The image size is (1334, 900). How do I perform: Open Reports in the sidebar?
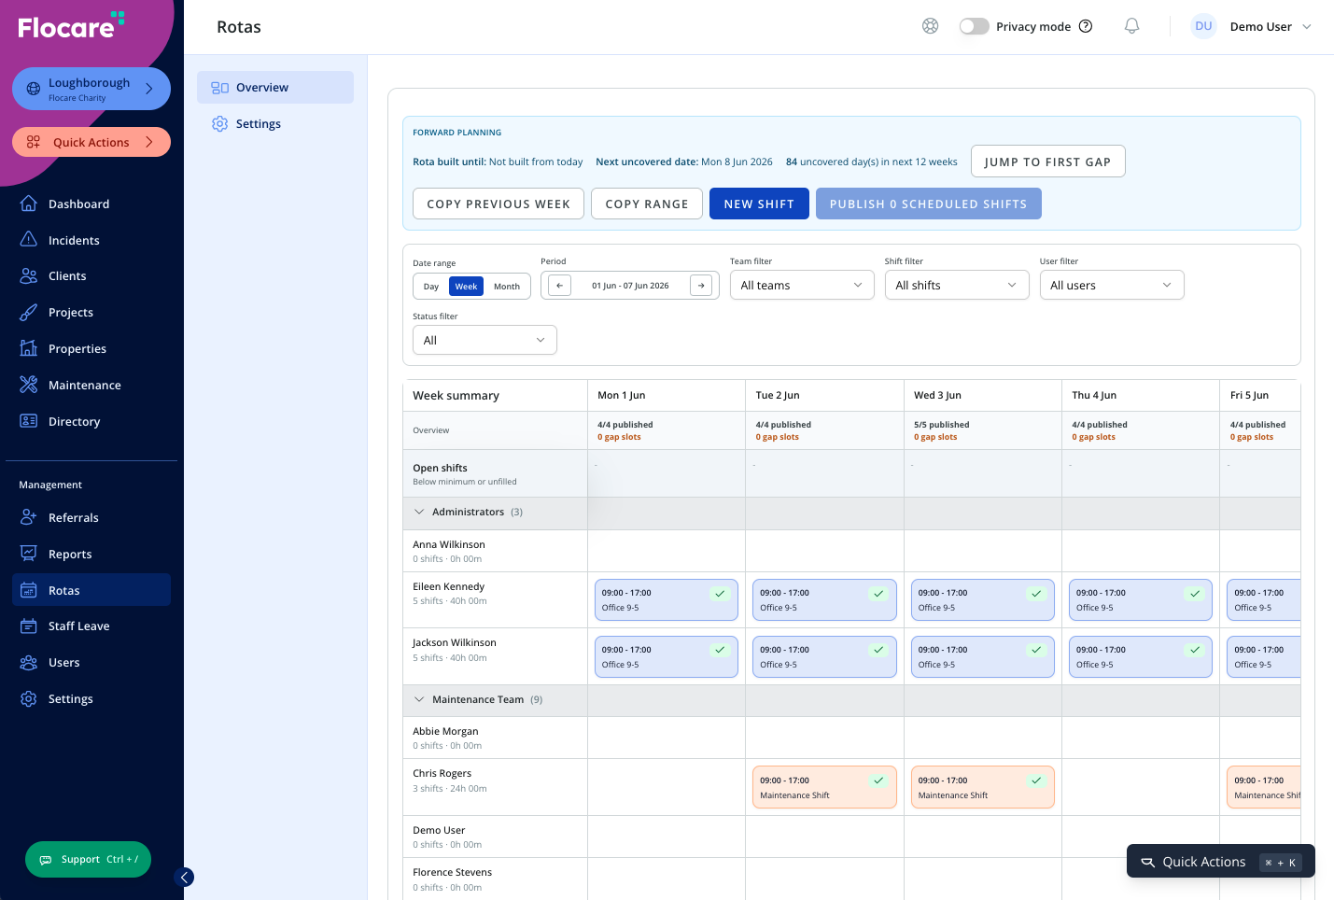pos(91,554)
